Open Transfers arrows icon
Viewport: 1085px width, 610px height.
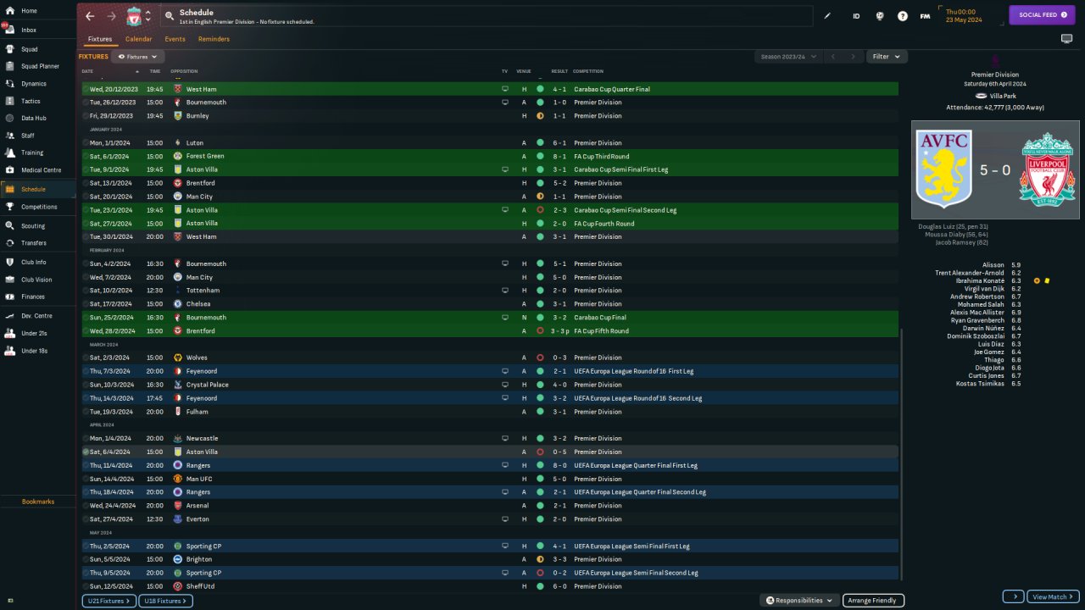[9, 243]
